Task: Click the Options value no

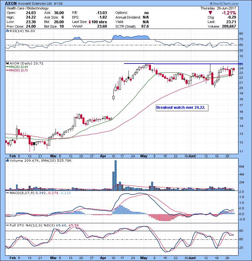Action: [146, 13]
